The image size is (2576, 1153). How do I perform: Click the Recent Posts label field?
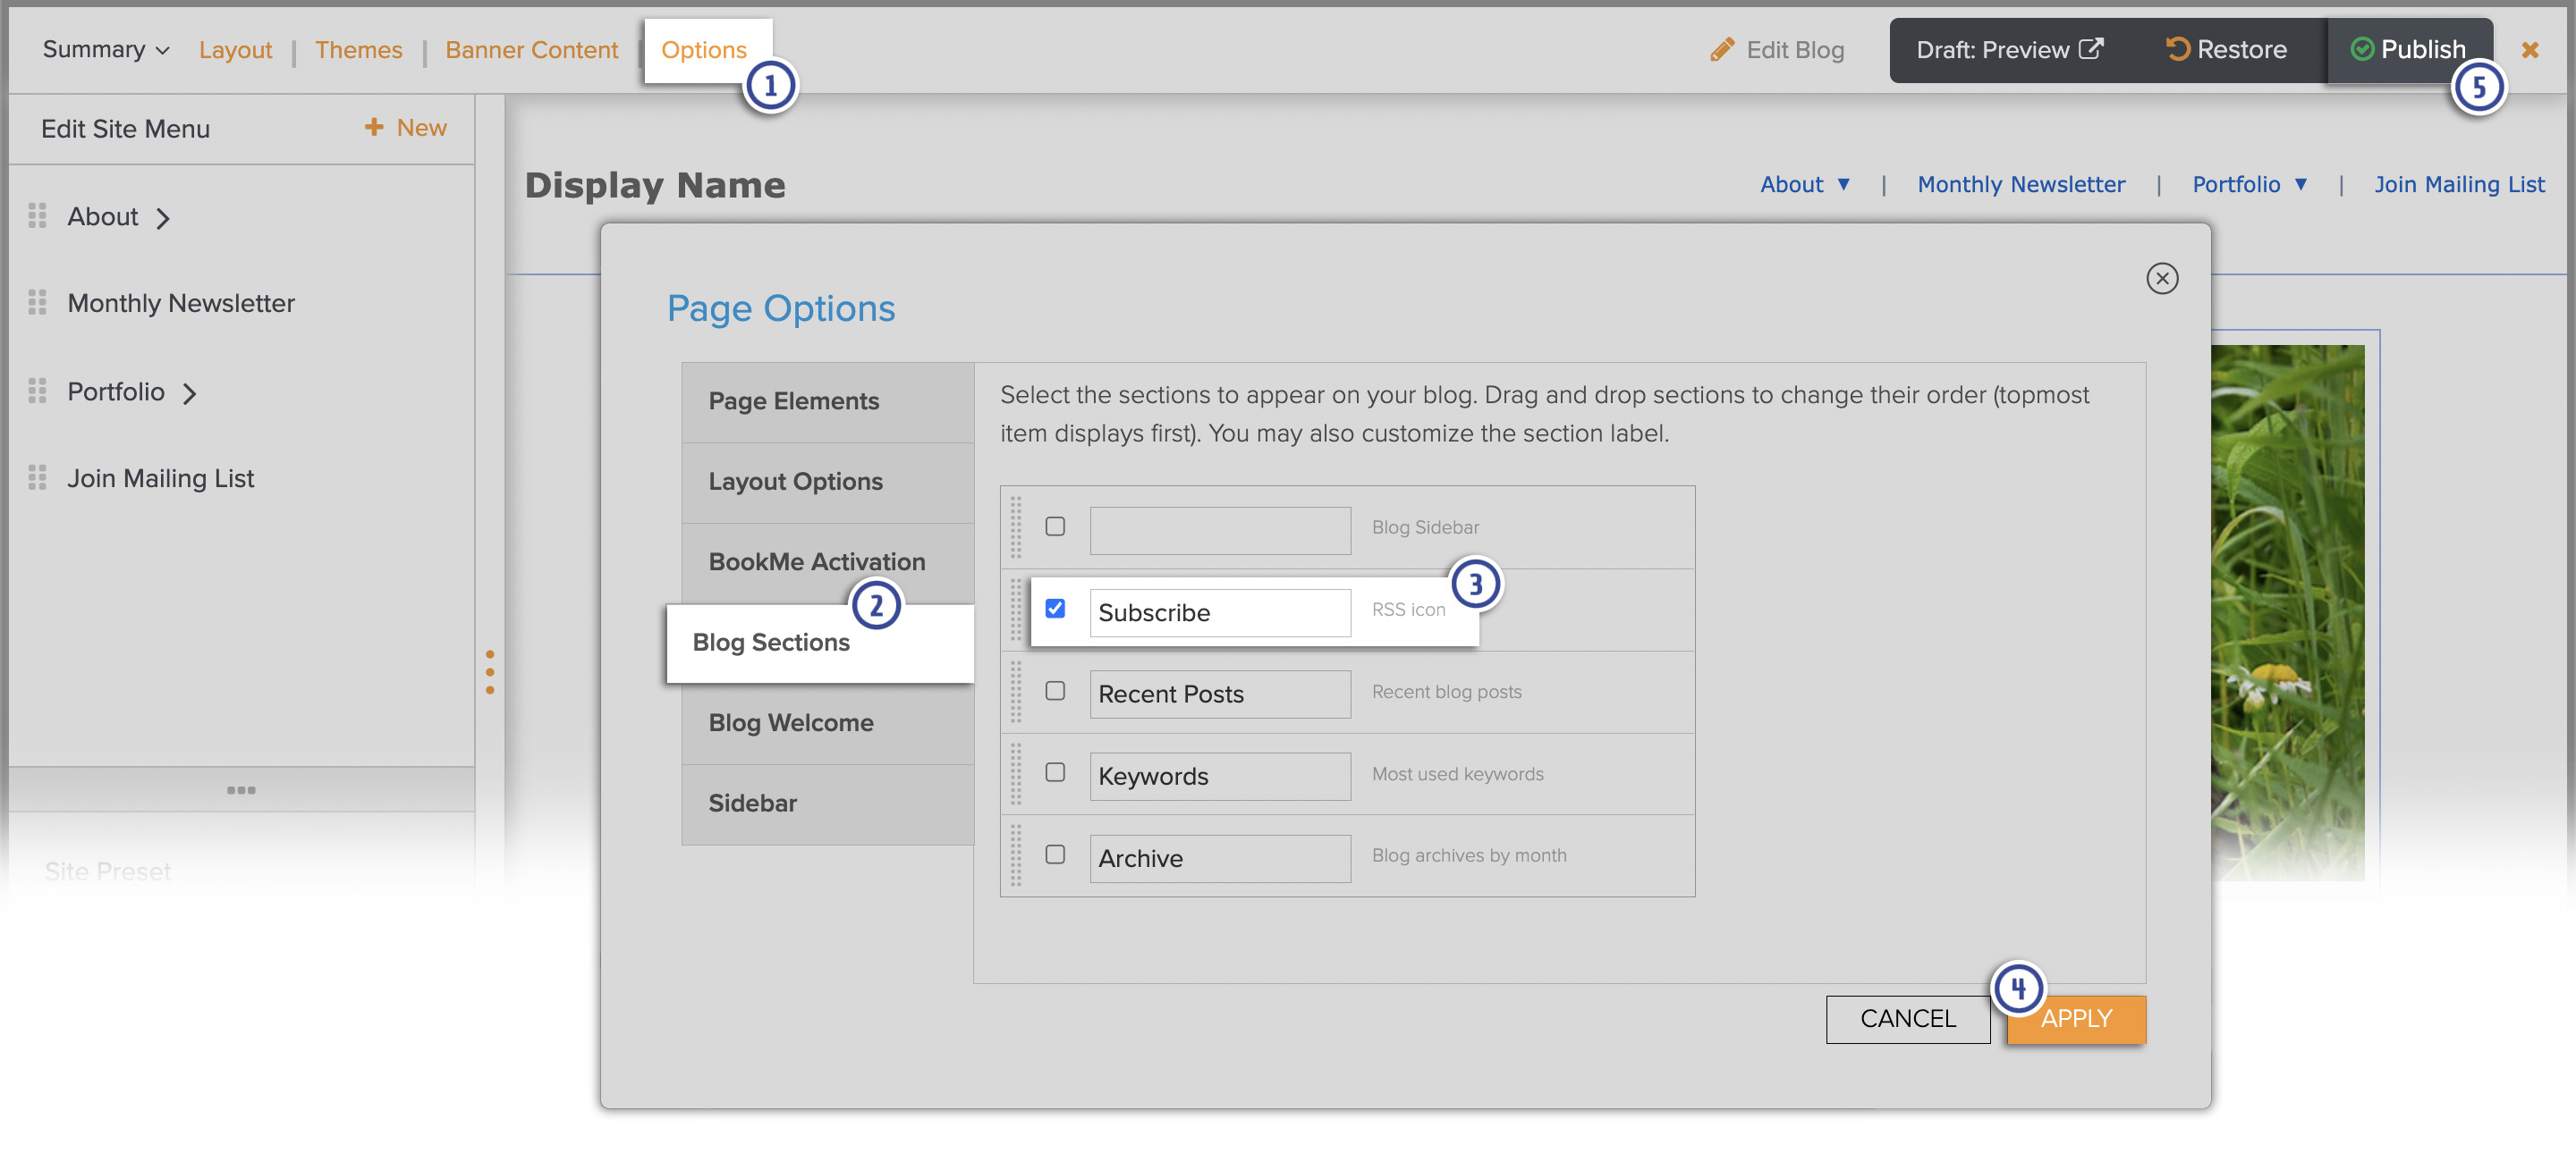(x=1220, y=694)
